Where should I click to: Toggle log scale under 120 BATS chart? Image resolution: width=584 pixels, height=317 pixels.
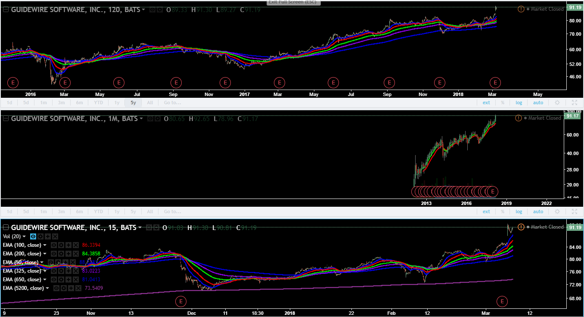click(519, 103)
